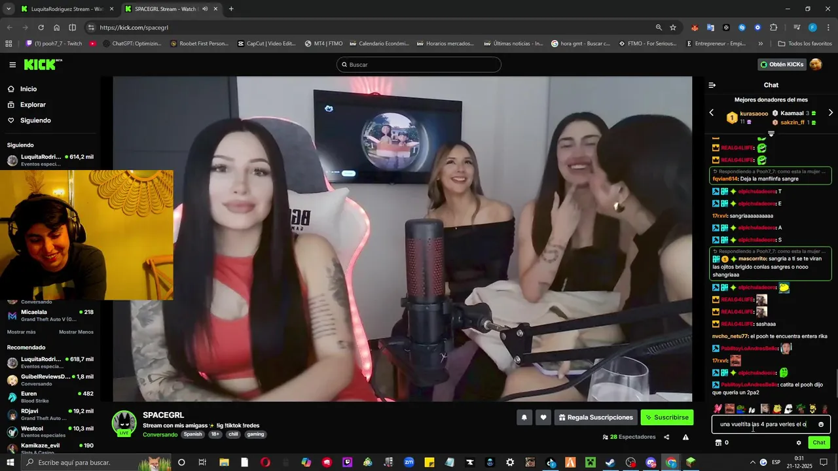This screenshot has height=471, width=838.
Task: Open Explorar in the sidebar
Action: pos(33,105)
